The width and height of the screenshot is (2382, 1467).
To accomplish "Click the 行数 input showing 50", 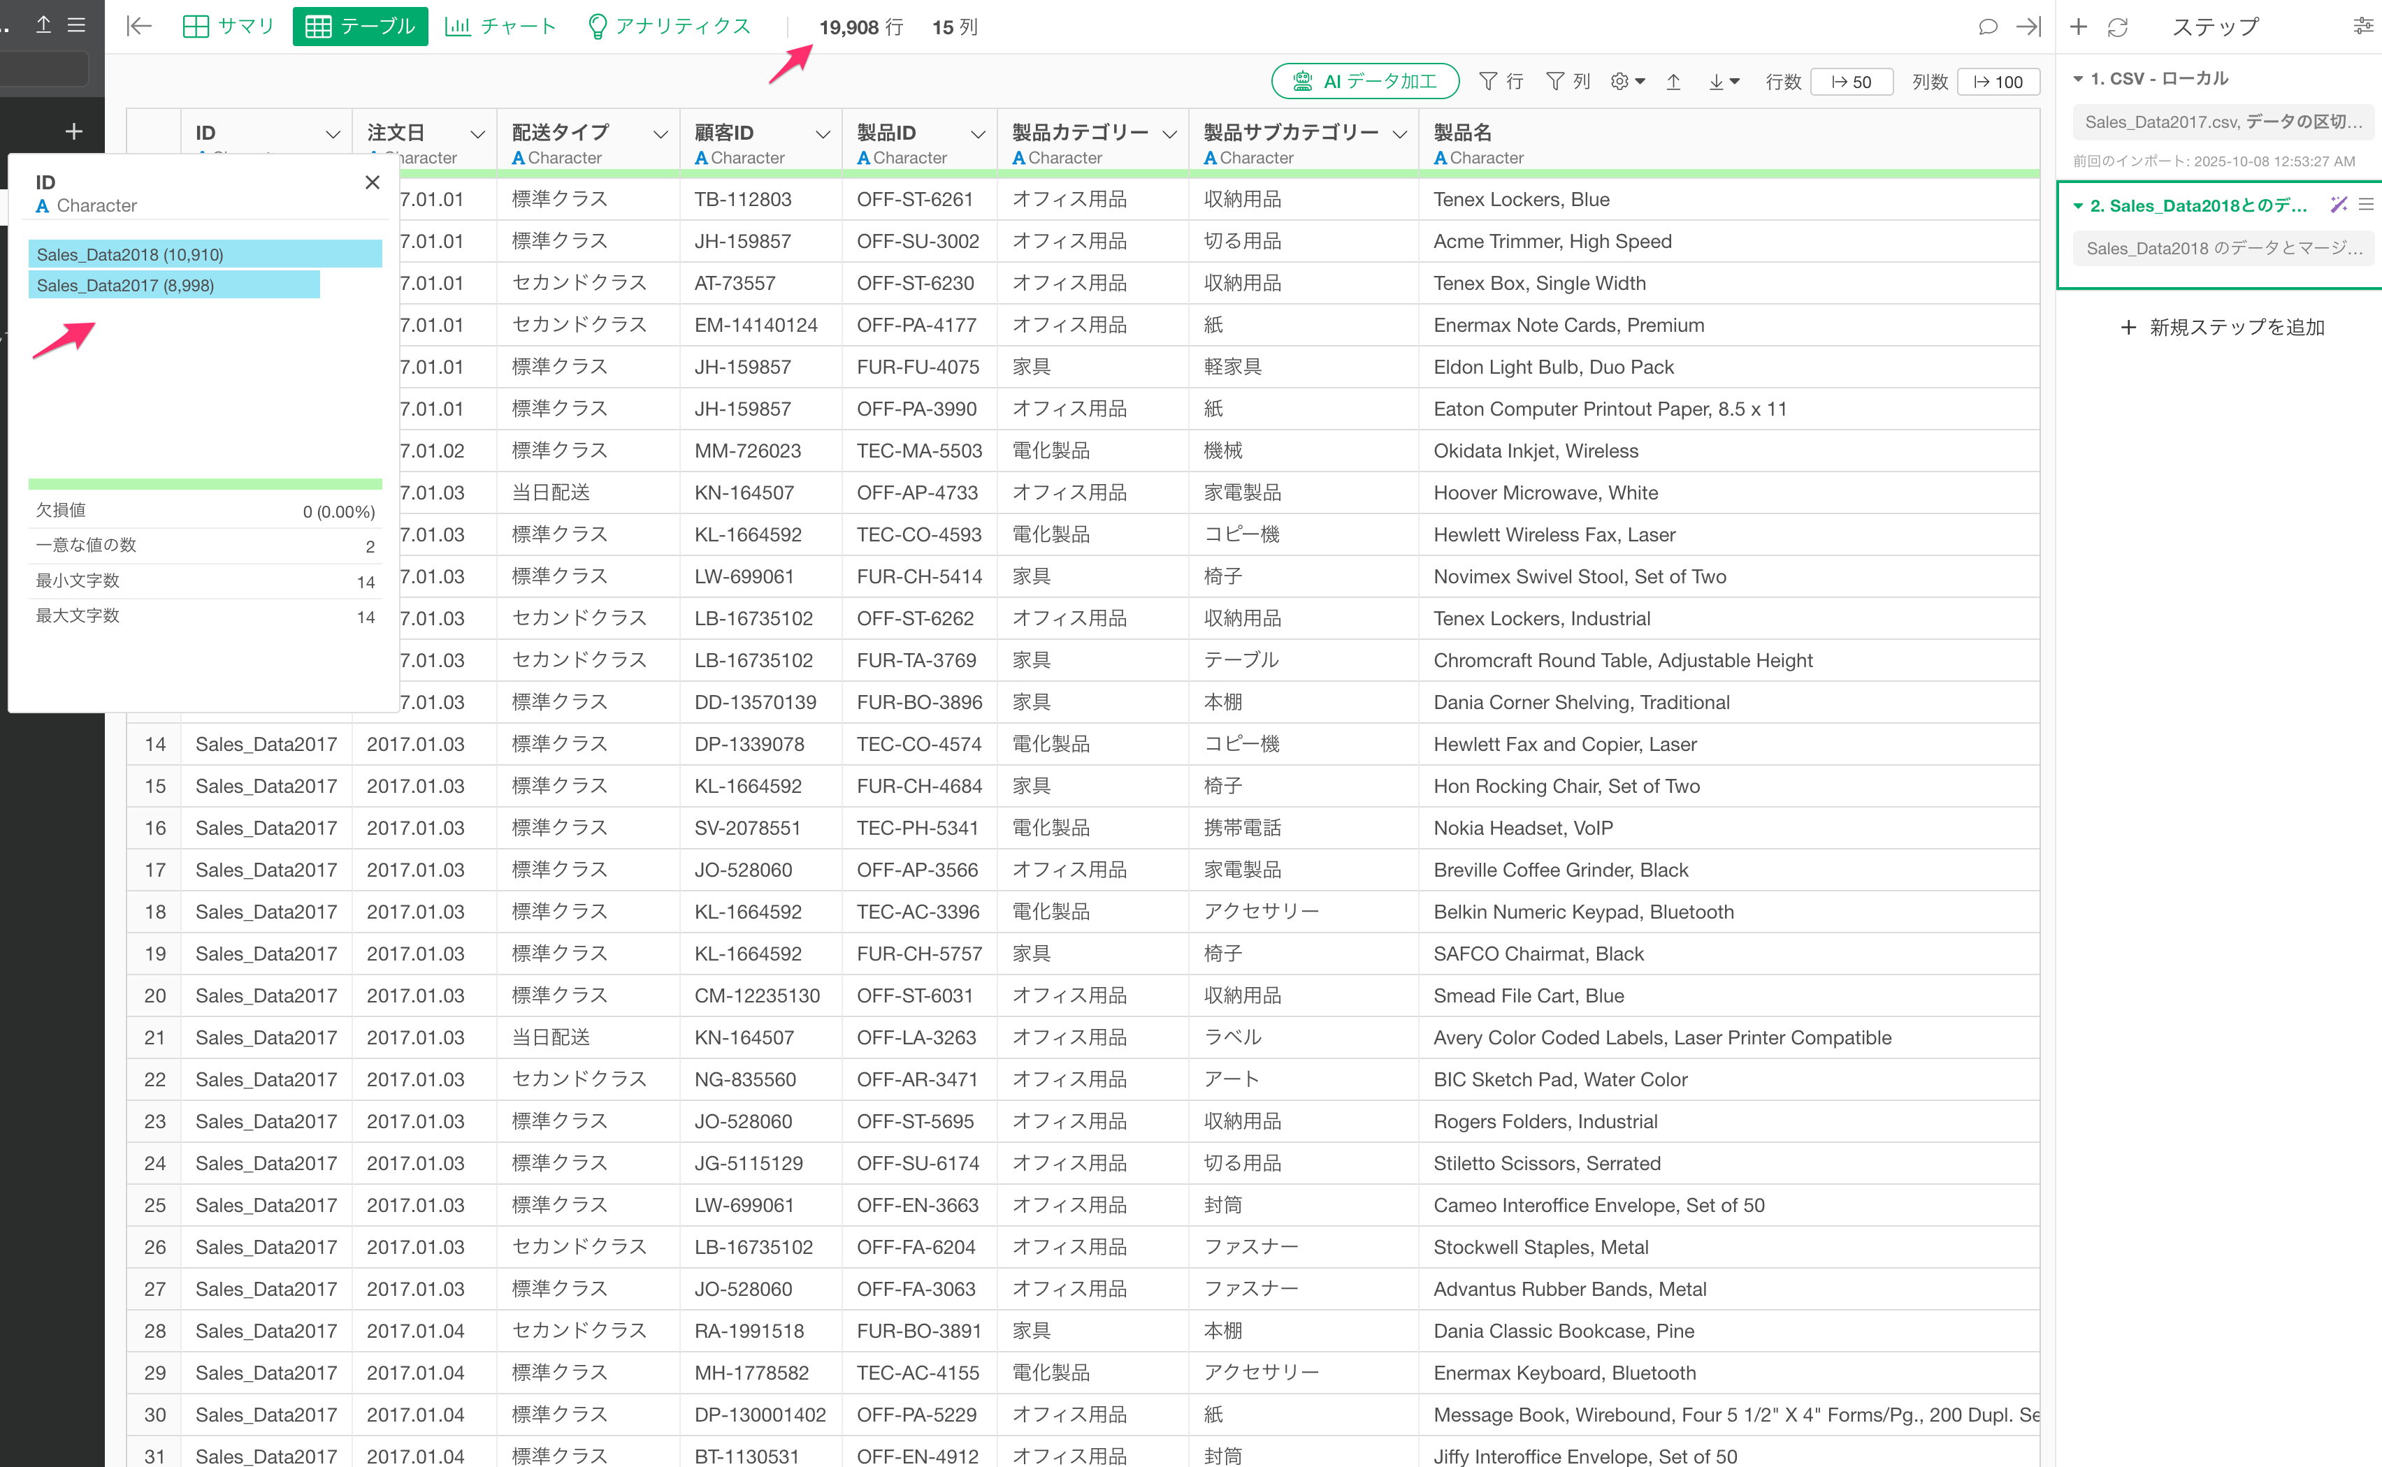I will [x=1851, y=82].
